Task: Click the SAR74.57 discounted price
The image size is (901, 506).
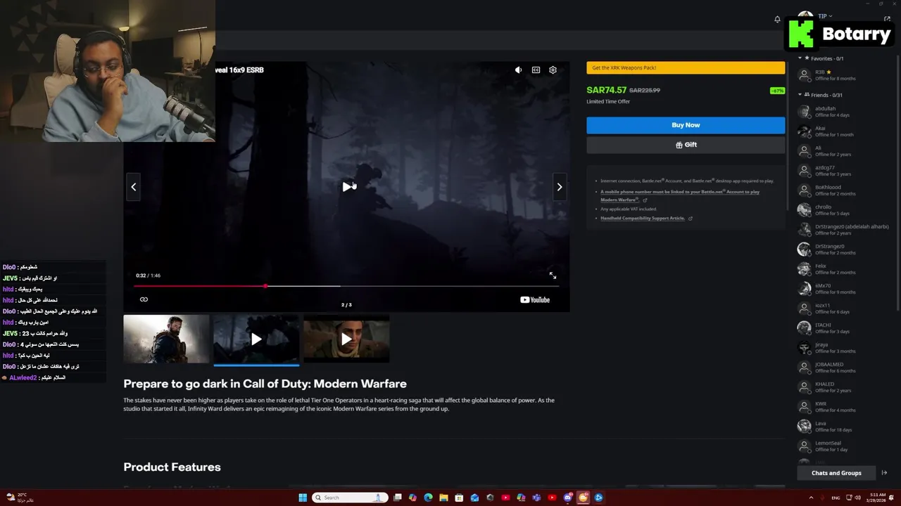Action: 606,90
